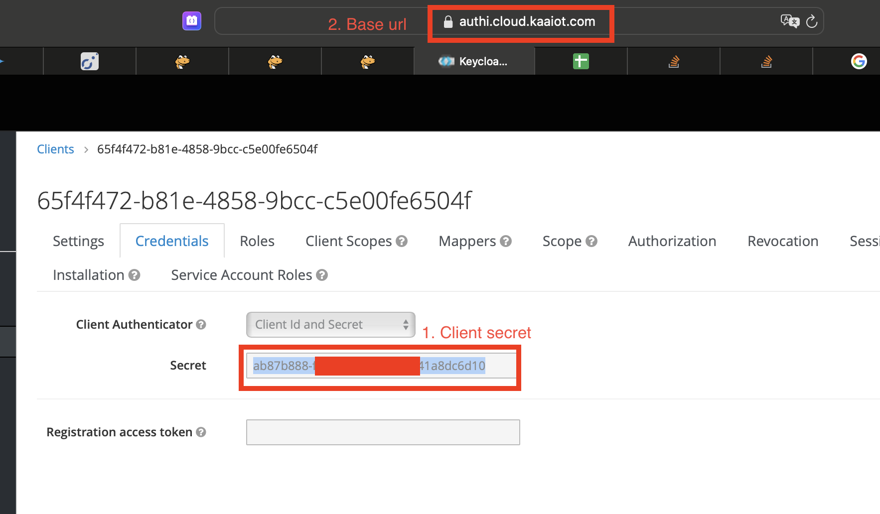This screenshot has width=880, height=514.
Task: Click help icon next to Mappers tab
Action: point(506,242)
